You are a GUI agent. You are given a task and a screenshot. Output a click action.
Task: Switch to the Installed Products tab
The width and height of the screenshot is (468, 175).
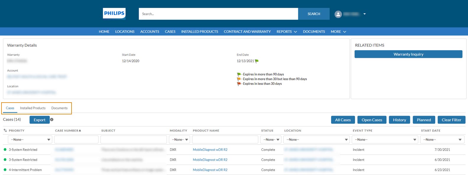point(33,108)
